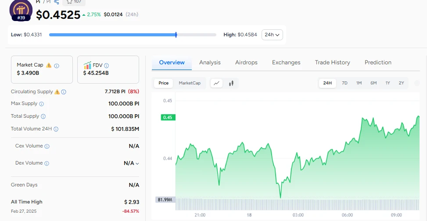Screen dimensions: 427x221
Task: Click the Green Days label
Action: (24, 185)
